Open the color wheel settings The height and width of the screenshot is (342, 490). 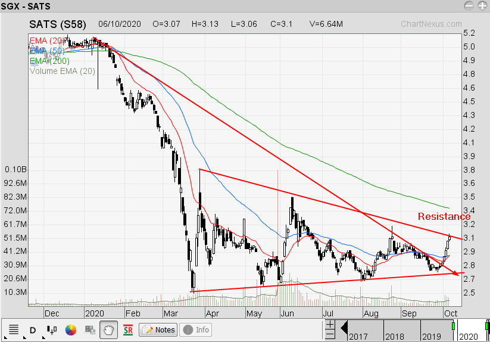tap(71, 330)
